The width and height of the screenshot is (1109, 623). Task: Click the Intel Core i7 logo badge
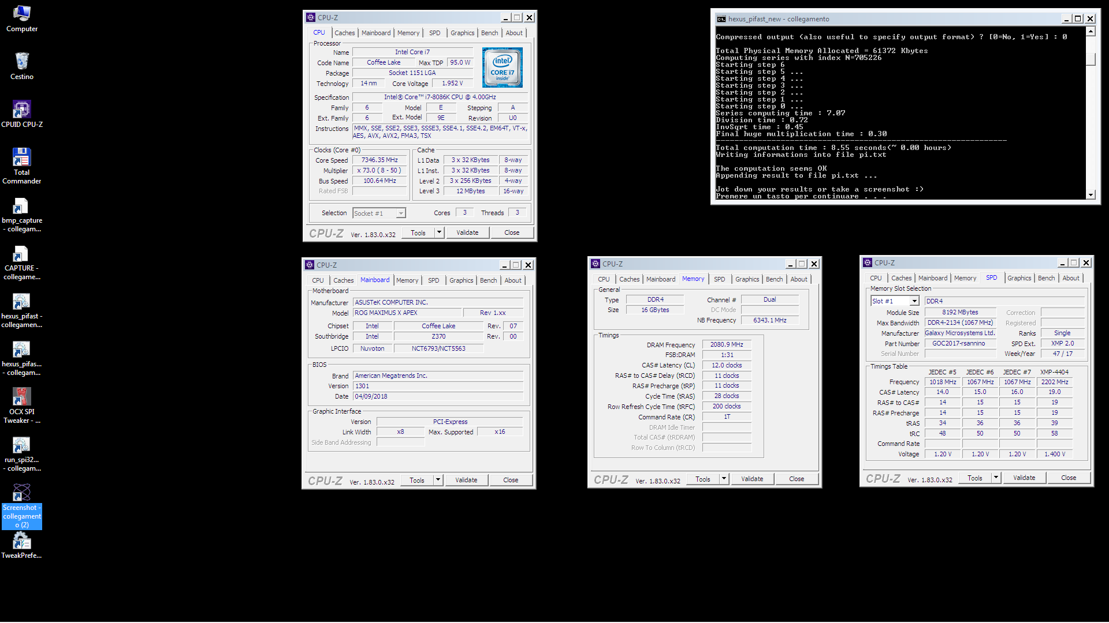click(503, 67)
